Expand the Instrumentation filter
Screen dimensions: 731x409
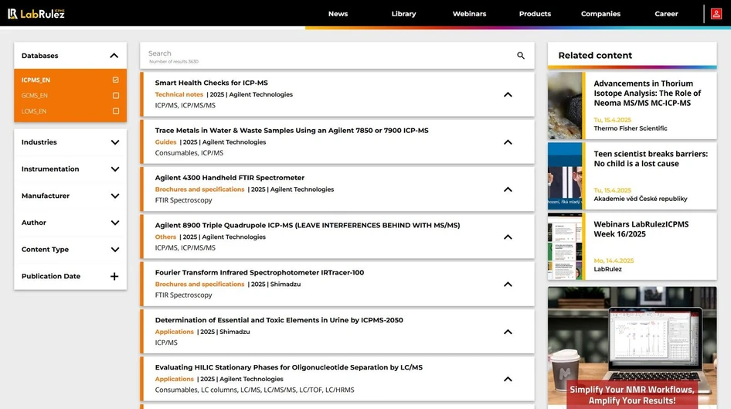[x=114, y=169]
